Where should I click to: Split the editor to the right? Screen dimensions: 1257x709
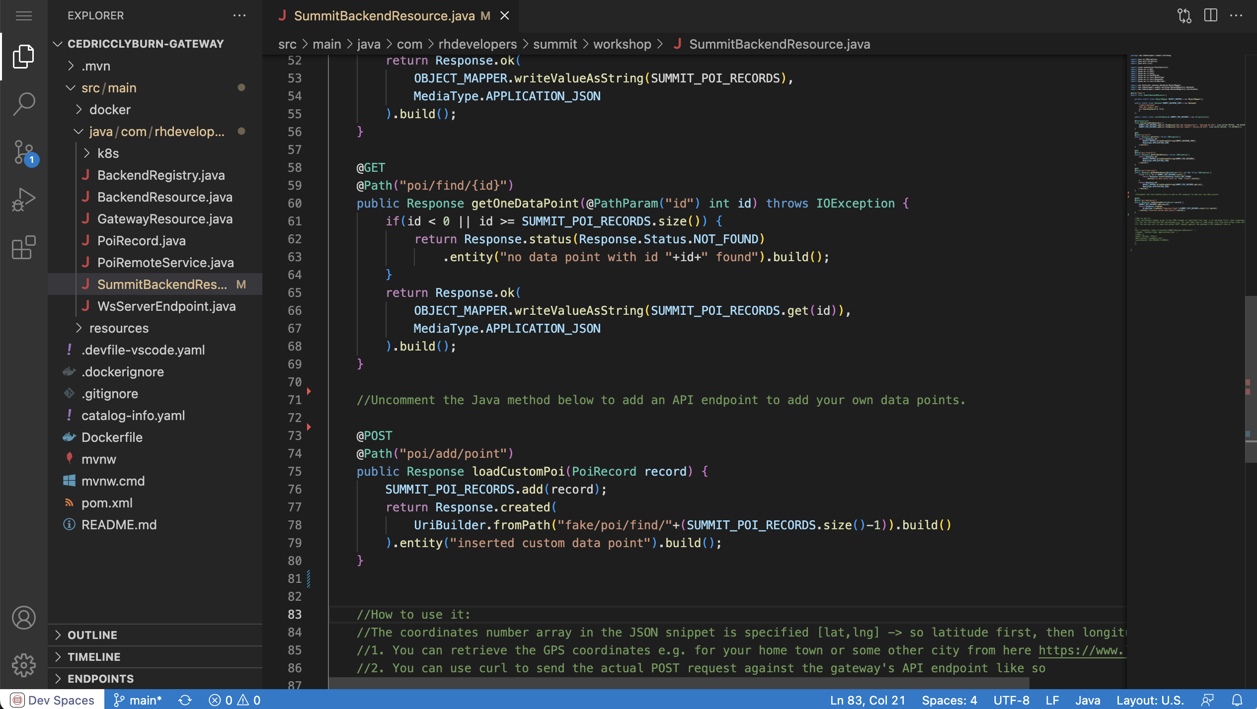1211,16
